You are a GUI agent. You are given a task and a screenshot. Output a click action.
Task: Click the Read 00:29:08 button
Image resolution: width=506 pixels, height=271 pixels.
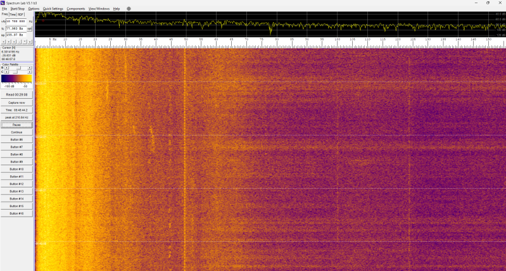click(16, 95)
